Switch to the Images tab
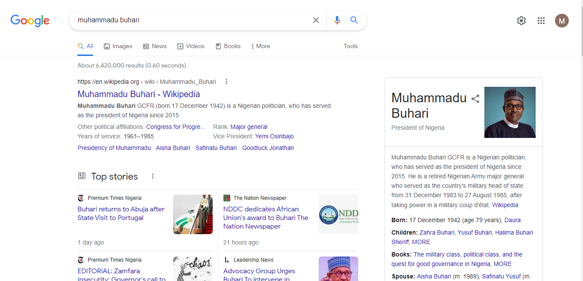The width and height of the screenshot is (583, 281). [x=118, y=46]
